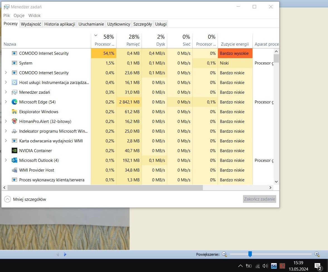Sort by the Dysk column header
Image resolution: width=328 pixels, height=272 pixels.
pyautogui.click(x=154, y=41)
